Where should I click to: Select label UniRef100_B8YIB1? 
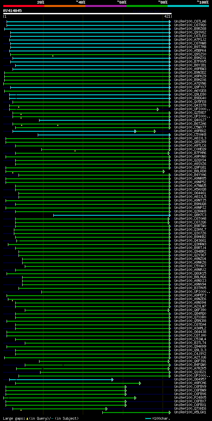(x=190, y=65)
